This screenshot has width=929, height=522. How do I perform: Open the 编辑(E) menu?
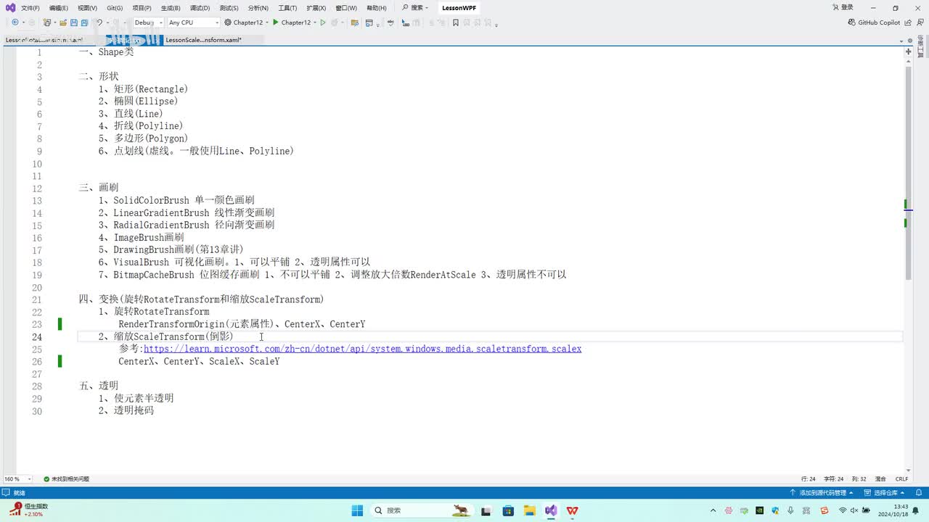pyautogui.click(x=59, y=8)
